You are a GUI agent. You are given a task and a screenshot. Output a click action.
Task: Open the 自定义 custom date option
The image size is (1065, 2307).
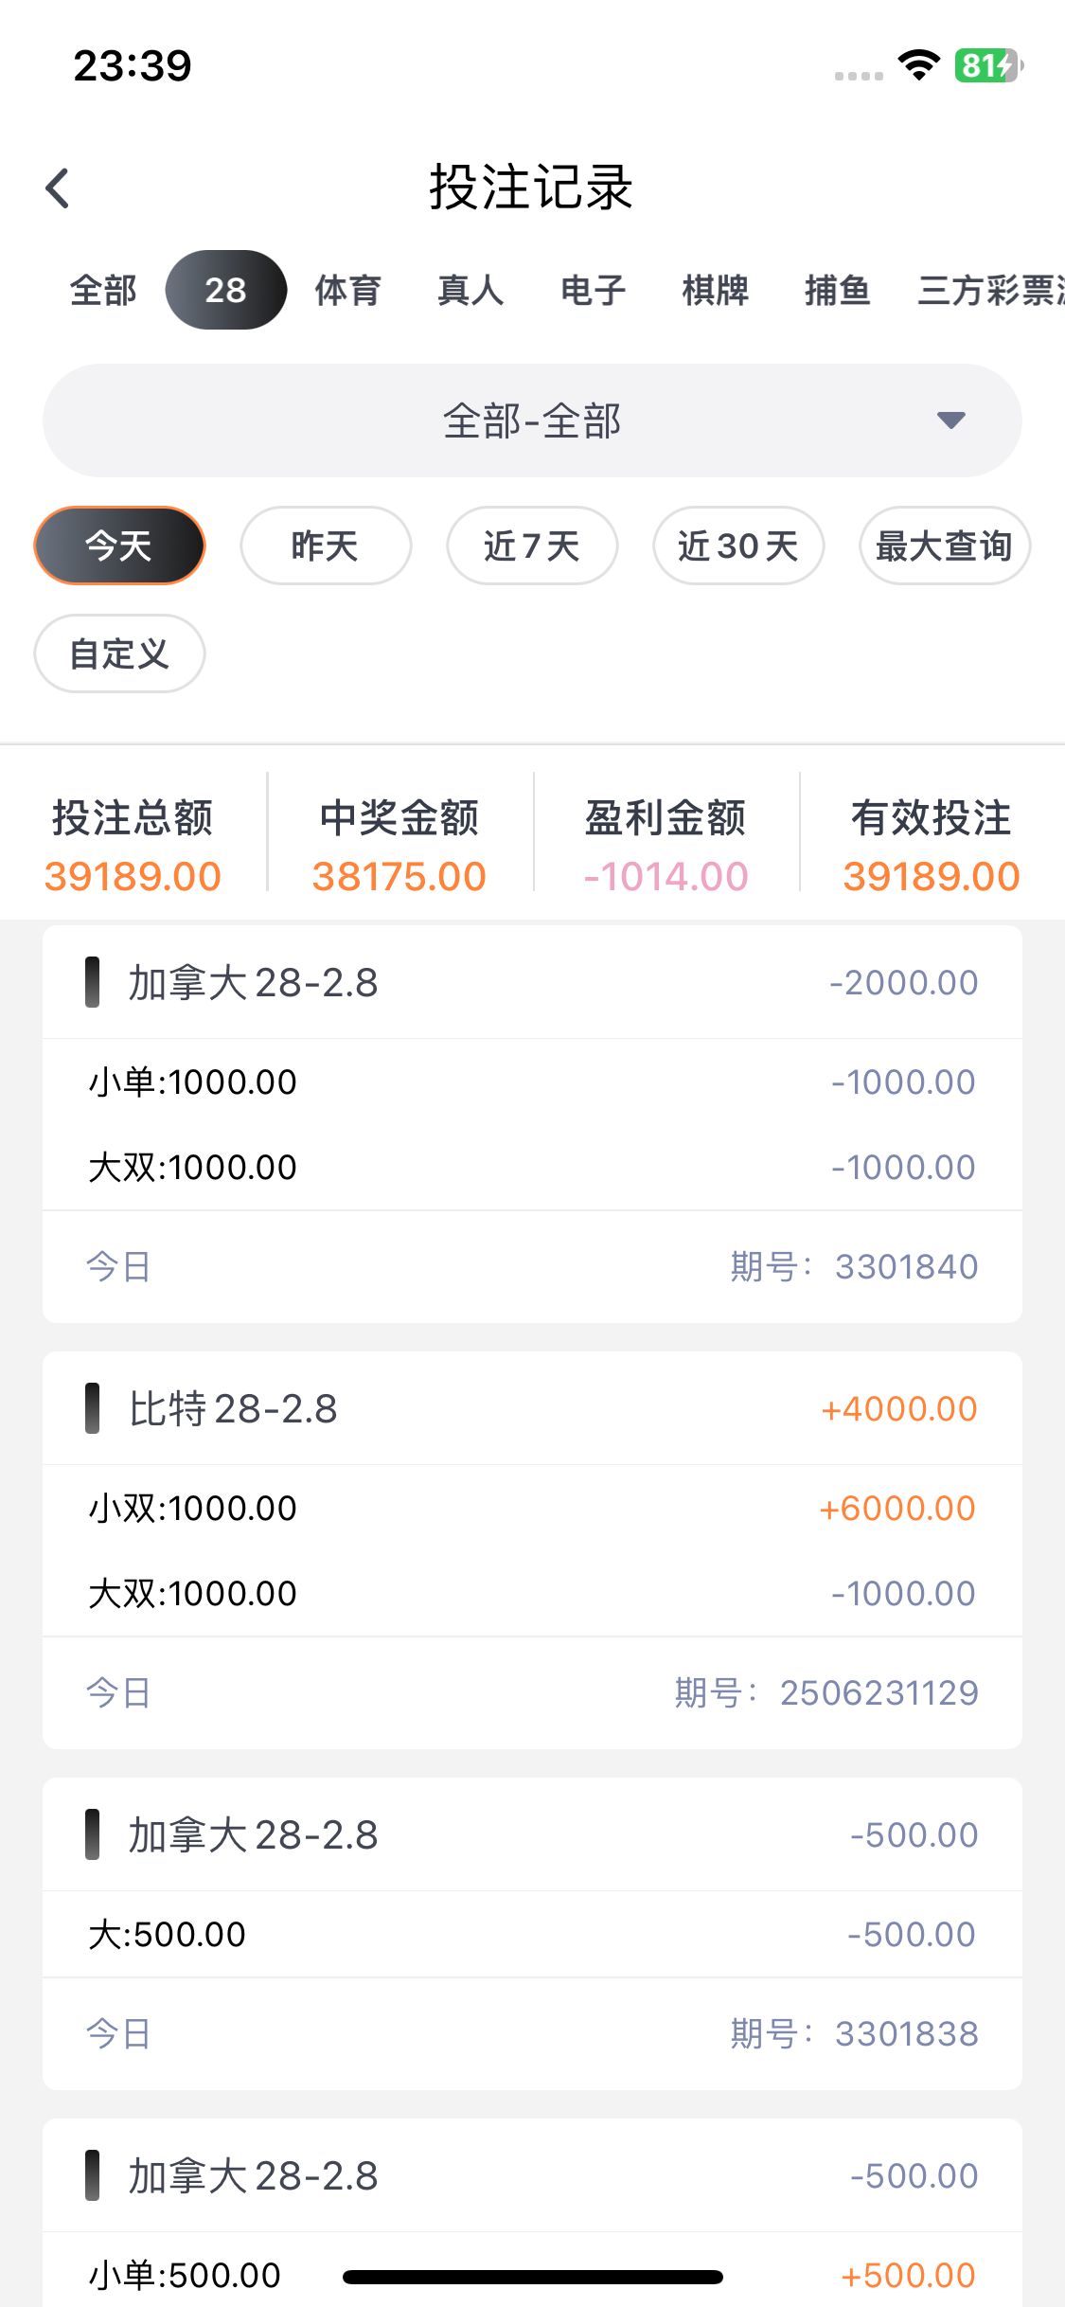pyautogui.click(x=119, y=653)
